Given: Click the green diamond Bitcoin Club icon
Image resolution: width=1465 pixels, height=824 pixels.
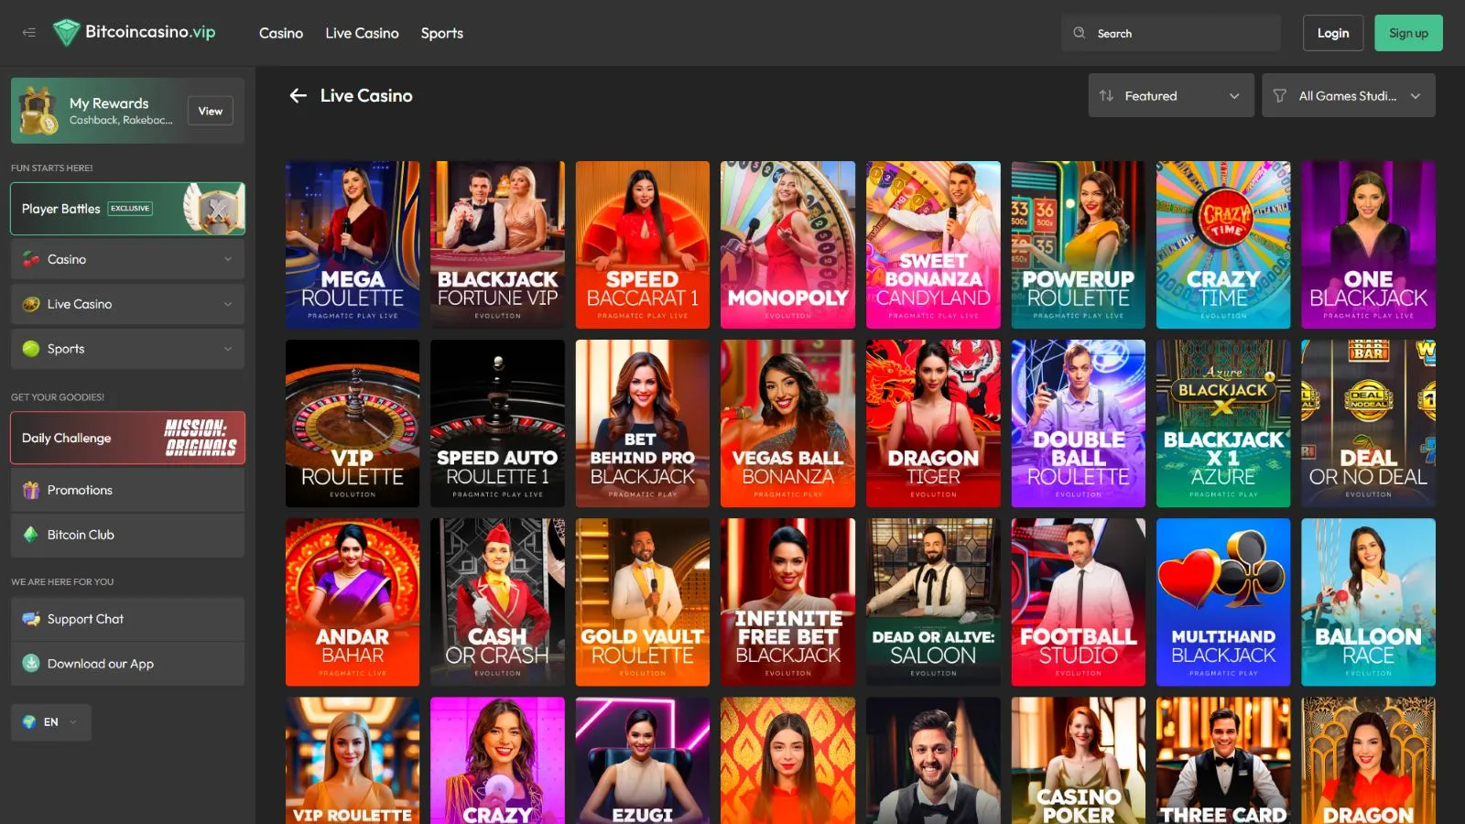Looking at the screenshot, I should 31,535.
